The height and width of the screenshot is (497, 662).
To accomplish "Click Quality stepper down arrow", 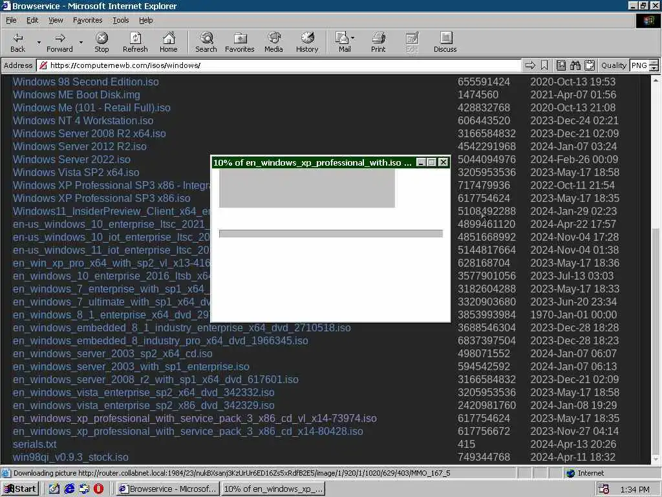I will coord(654,68).
